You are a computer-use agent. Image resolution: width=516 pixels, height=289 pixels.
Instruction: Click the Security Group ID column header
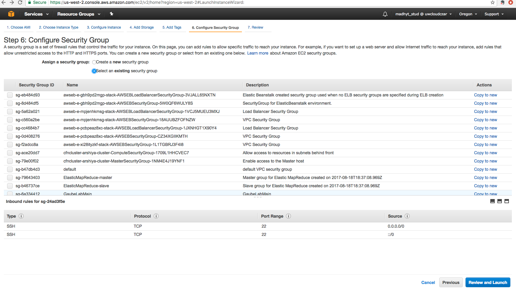click(36, 85)
